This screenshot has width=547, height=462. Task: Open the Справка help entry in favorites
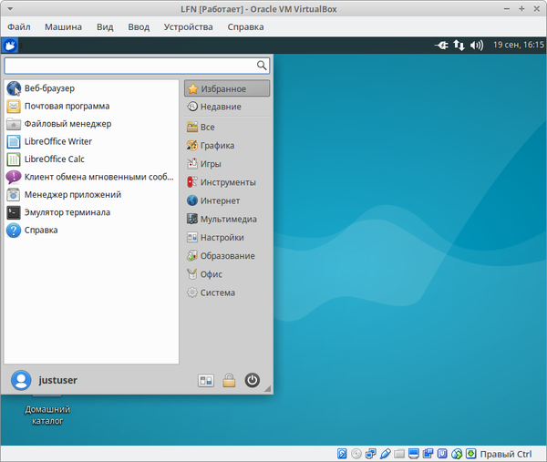[41, 230]
